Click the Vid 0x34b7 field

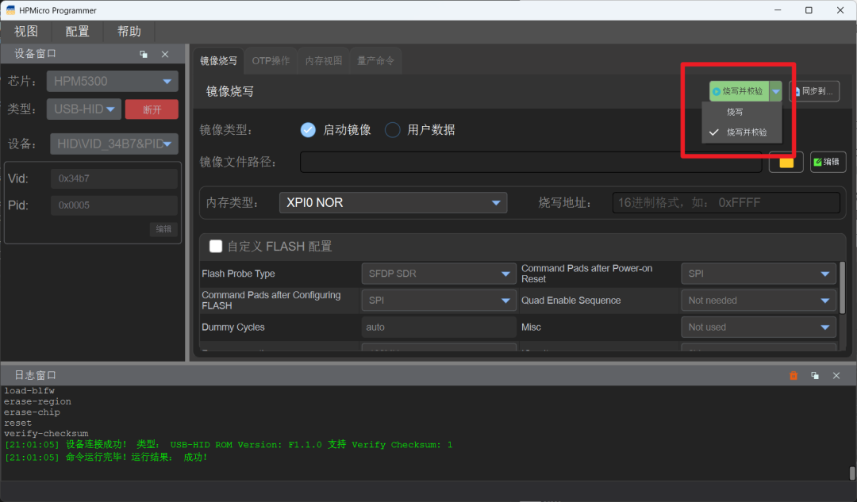coord(114,178)
